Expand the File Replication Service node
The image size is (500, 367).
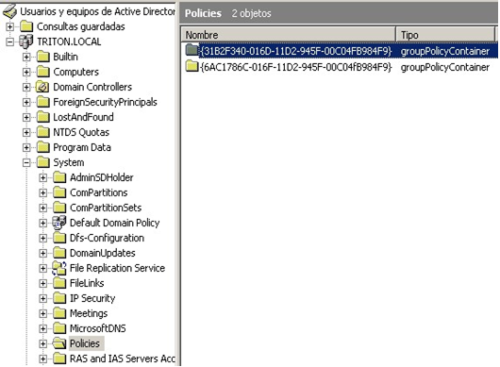(43, 268)
